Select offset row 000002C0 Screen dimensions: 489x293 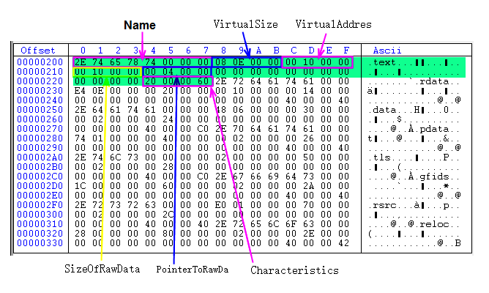(40, 177)
